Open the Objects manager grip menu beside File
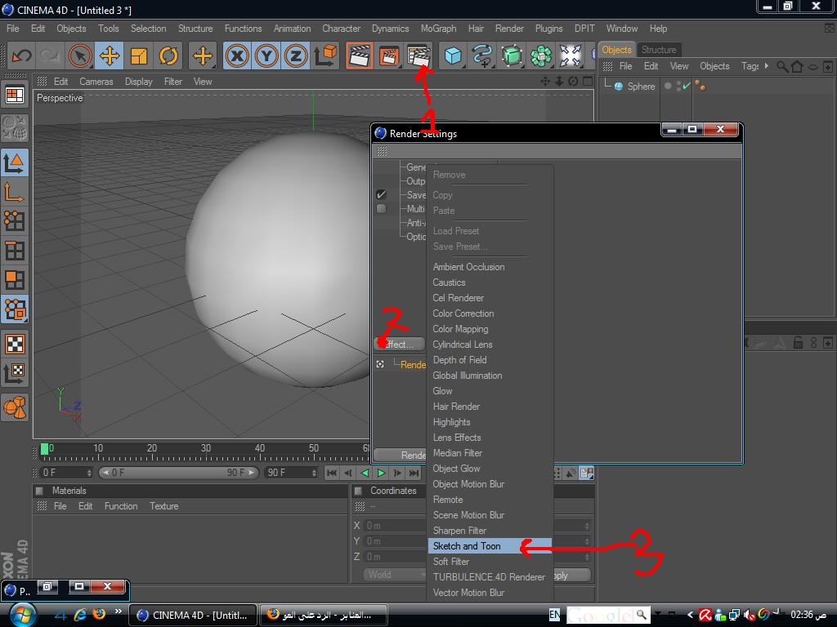Viewport: 837px width, 627px height. point(607,66)
